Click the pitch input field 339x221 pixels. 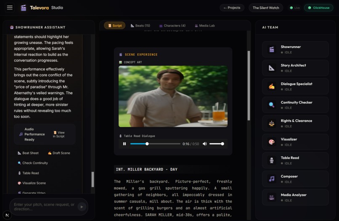pos(45,207)
